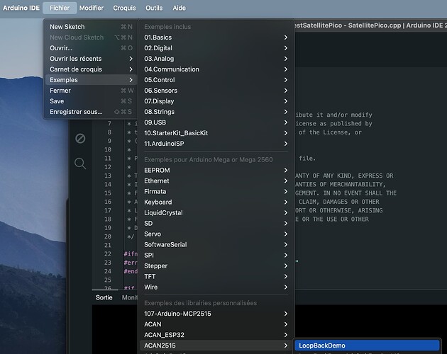Open the Aide menu
Viewport: 447px width, 354px height.
click(x=179, y=8)
